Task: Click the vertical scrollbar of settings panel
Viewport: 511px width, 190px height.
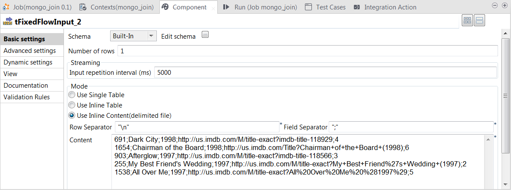Action: pos(505,96)
